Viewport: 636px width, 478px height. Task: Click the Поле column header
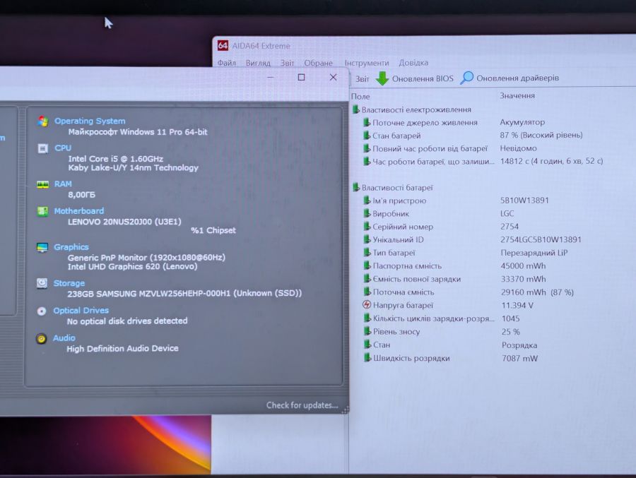[x=360, y=97]
